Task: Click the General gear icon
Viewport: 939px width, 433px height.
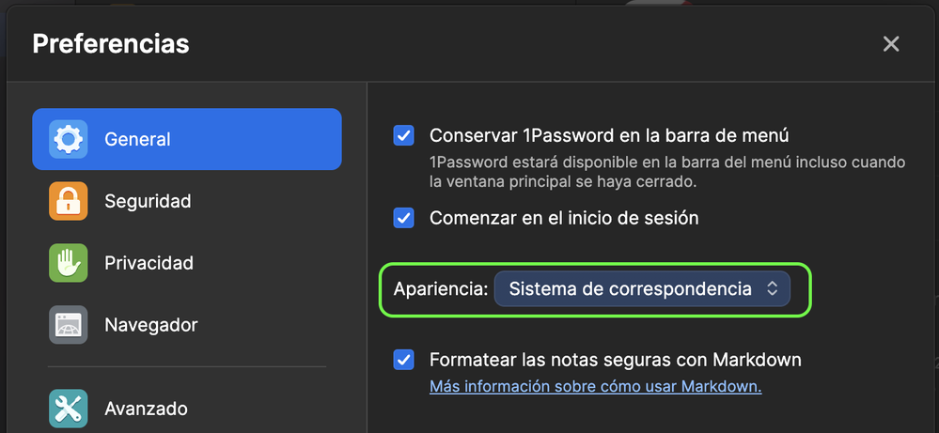Action: click(x=69, y=139)
